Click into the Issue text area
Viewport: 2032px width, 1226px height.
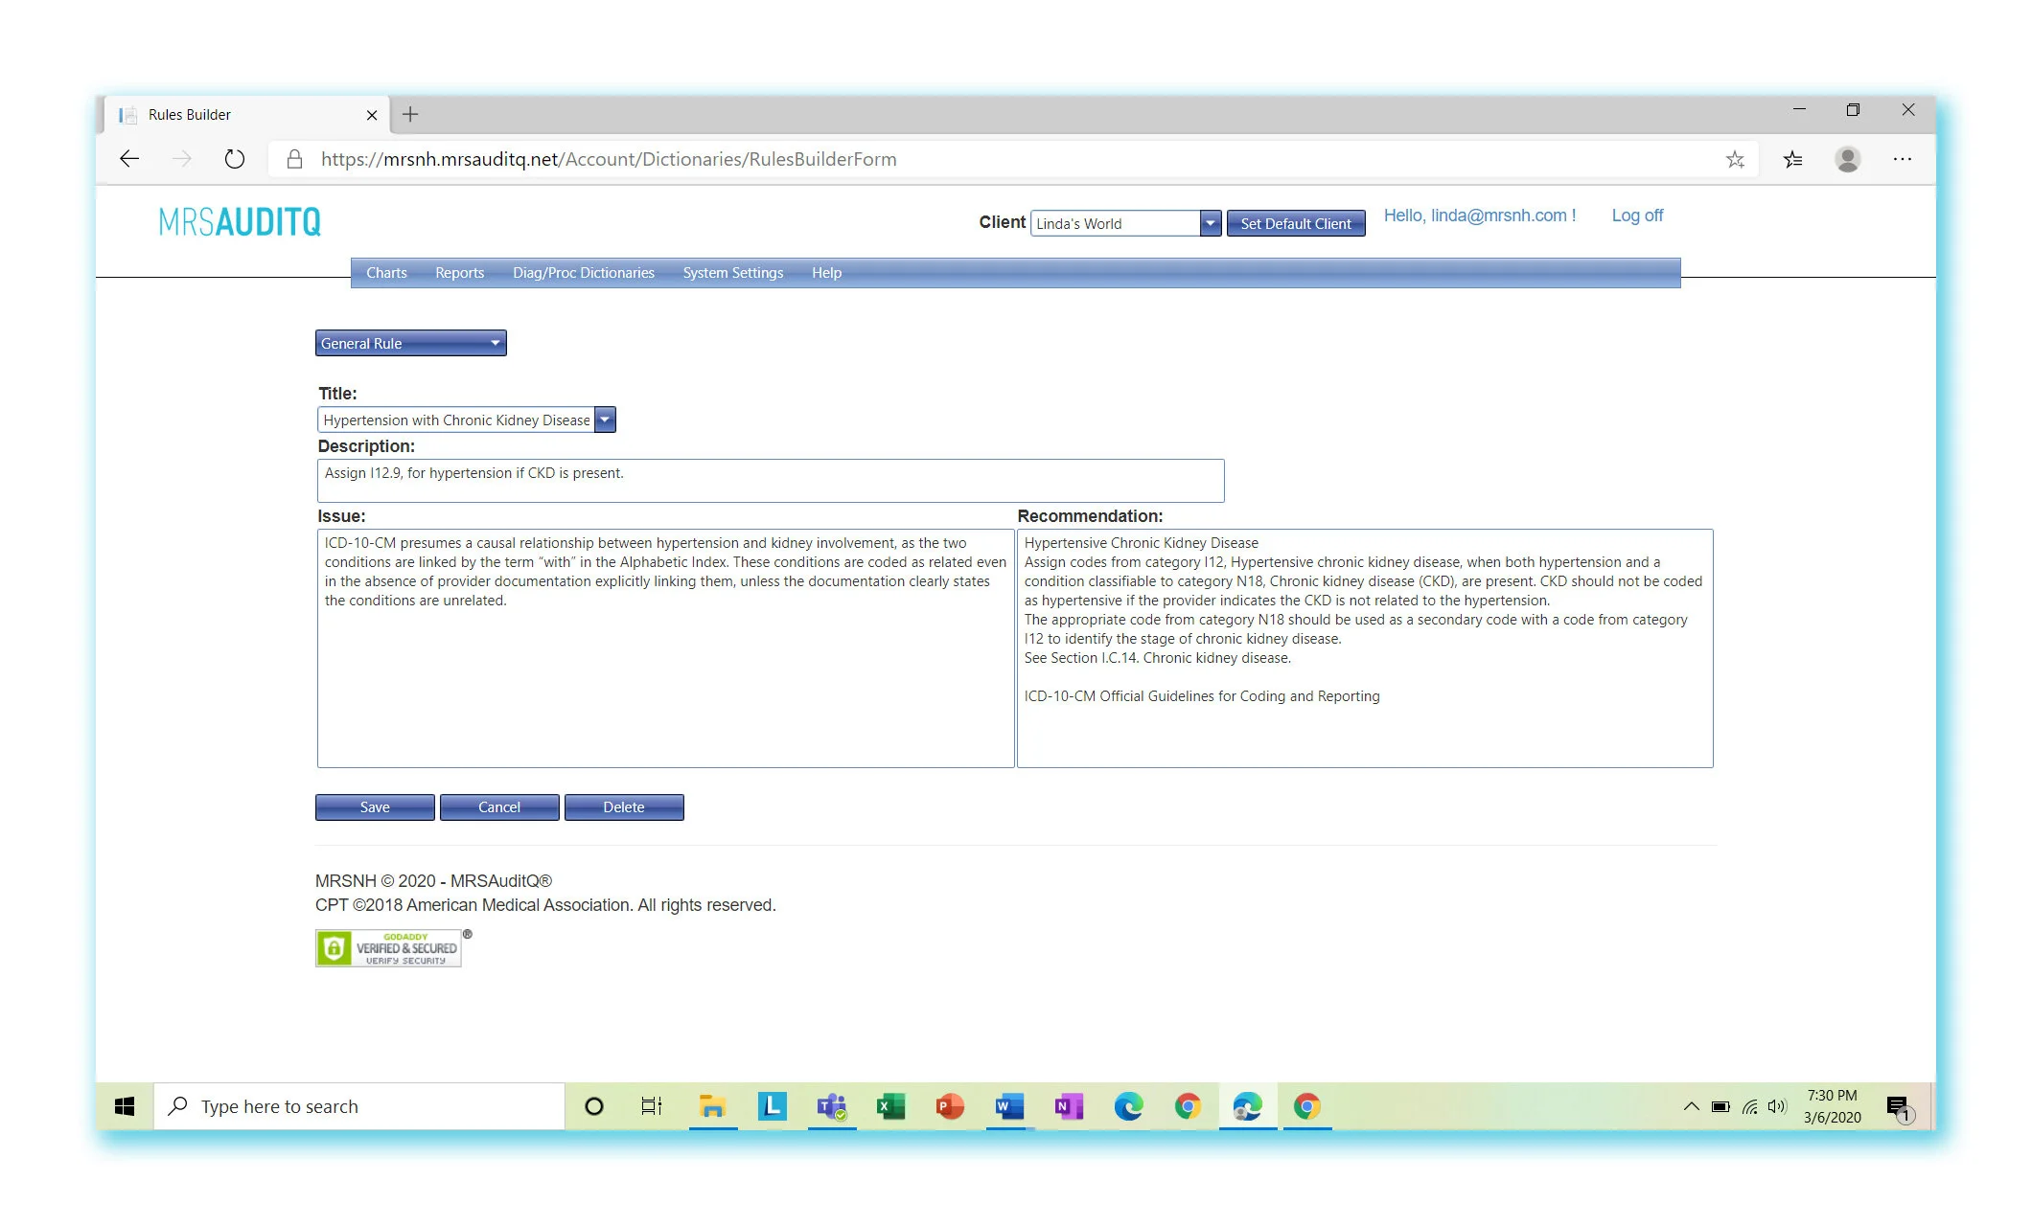click(665, 648)
